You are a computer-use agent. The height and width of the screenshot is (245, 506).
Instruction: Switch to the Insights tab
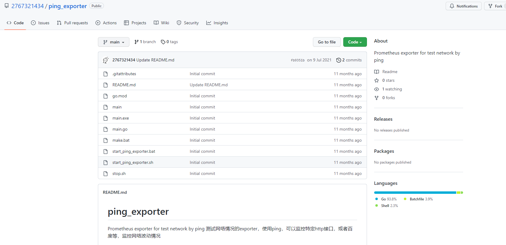point(217,23)
